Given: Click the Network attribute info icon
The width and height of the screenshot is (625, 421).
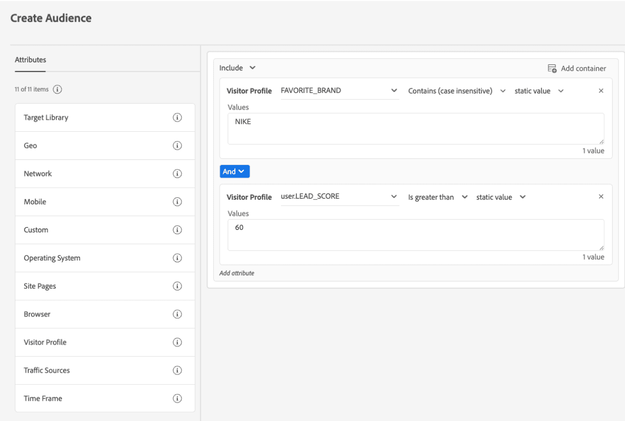Looking at the screenshot, I should tap(177, 174).
